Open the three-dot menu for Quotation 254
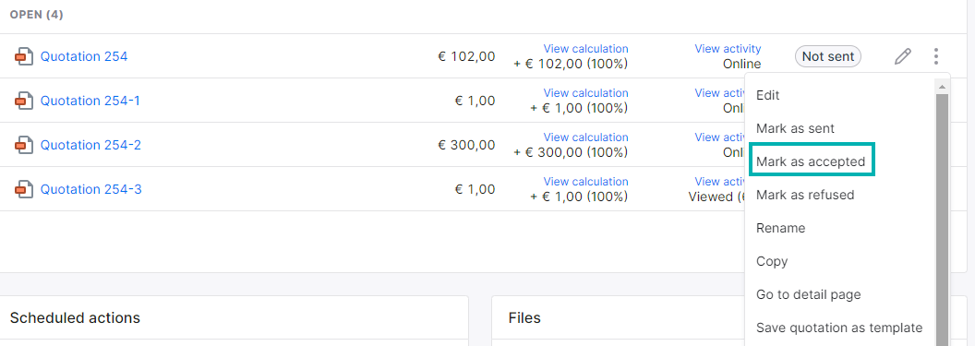975x346 pixels. coord(936,56)
